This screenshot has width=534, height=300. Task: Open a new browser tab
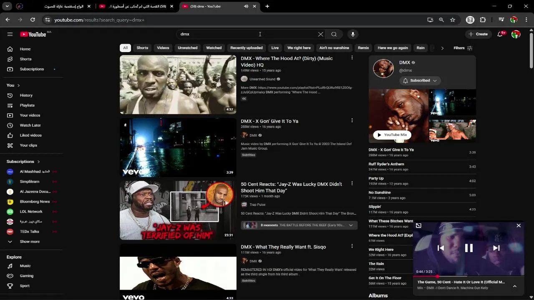[x=267, y=6]
